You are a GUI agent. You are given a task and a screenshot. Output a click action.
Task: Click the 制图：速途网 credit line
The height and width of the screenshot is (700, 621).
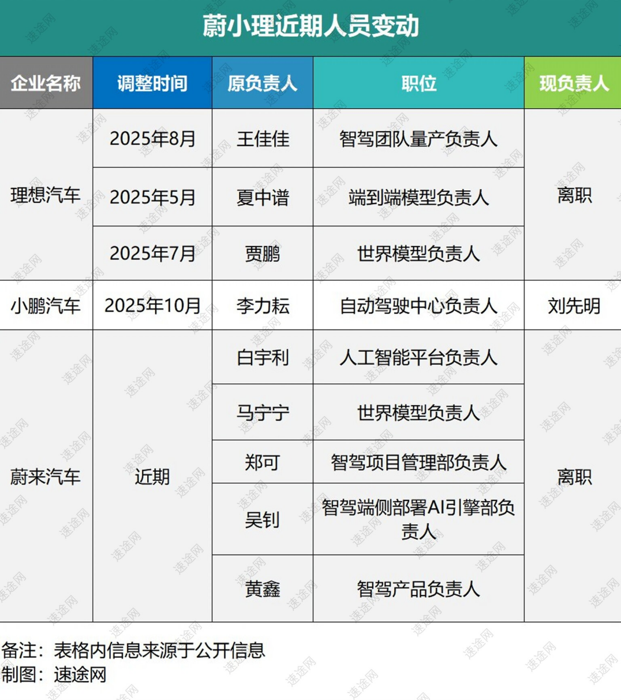[54, 675]
